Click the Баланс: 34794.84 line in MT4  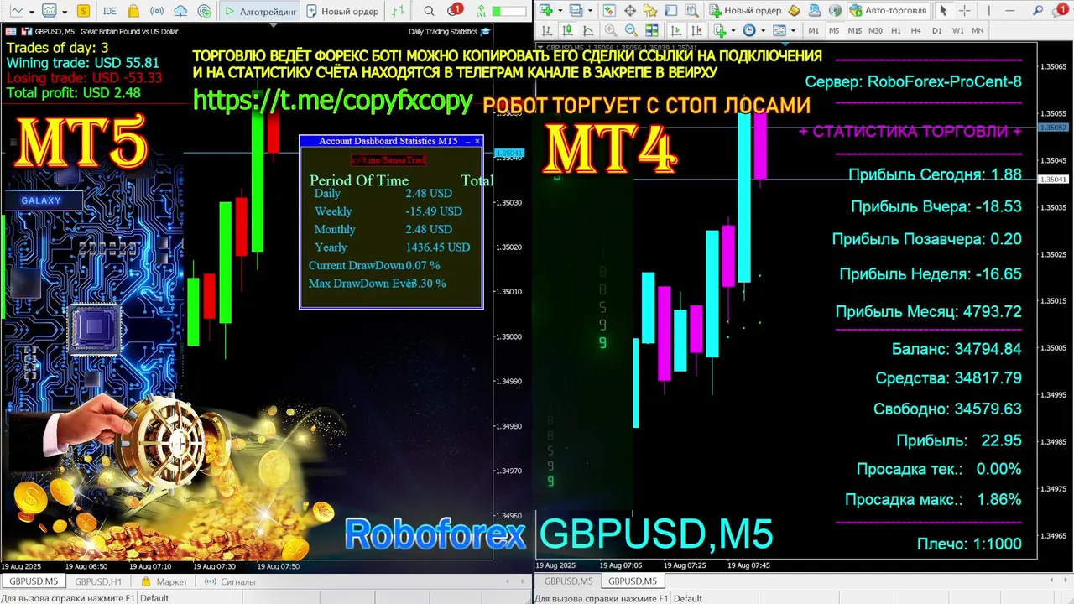coord(957,349)
